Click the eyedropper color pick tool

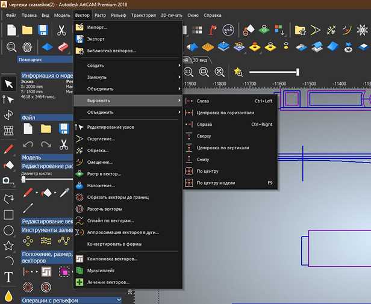coord(64,193)
